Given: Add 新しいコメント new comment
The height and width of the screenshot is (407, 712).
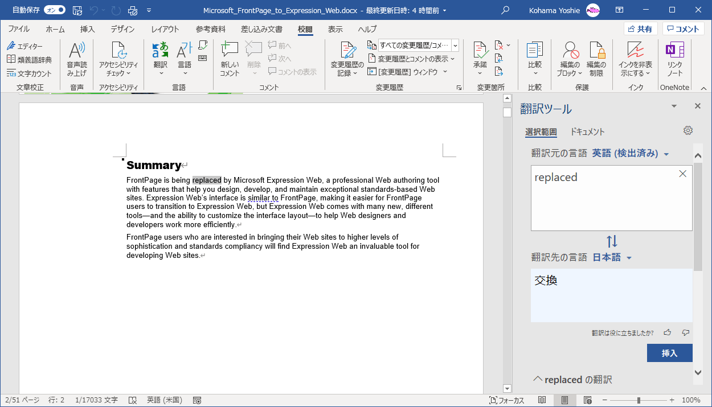Looking at the screenshot, I should click(x=230, y=59).
